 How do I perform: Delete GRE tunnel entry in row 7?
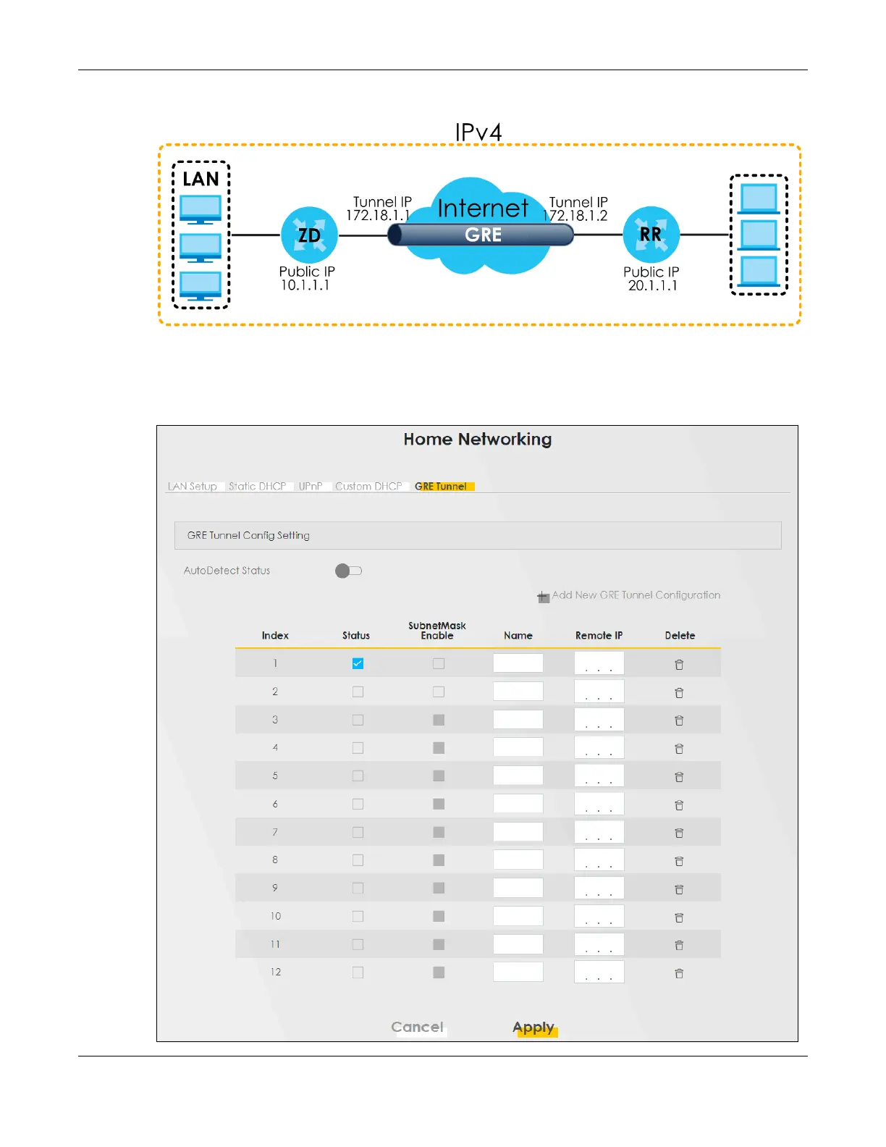coord(679,833)
